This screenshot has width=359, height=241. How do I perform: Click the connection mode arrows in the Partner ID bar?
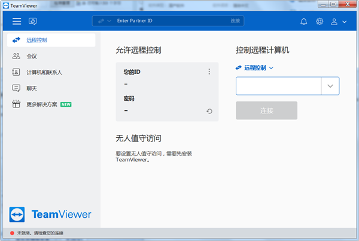pos(101,21)
